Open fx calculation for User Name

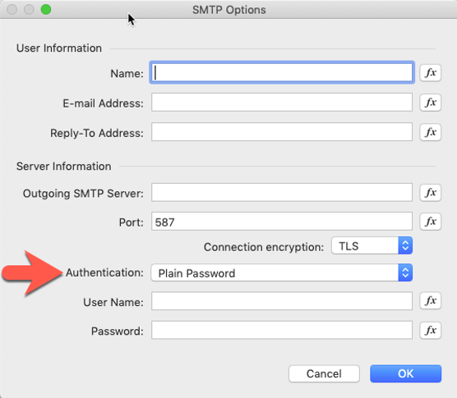pos(430,300)
